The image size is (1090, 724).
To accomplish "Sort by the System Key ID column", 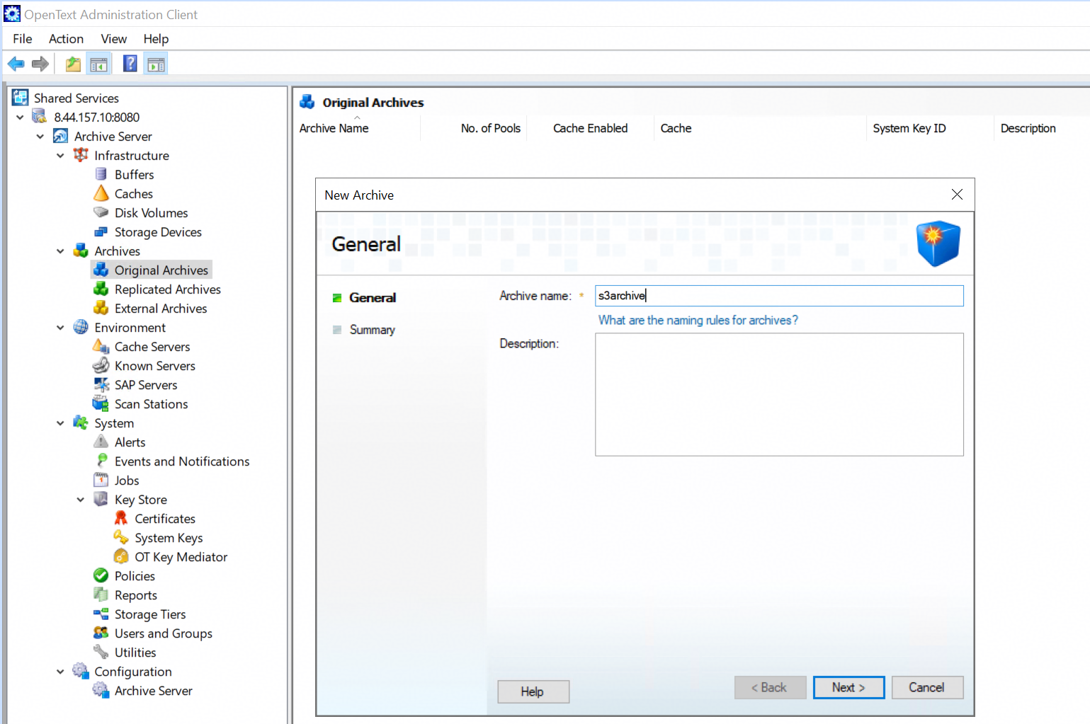I will [x=929, y=128].
